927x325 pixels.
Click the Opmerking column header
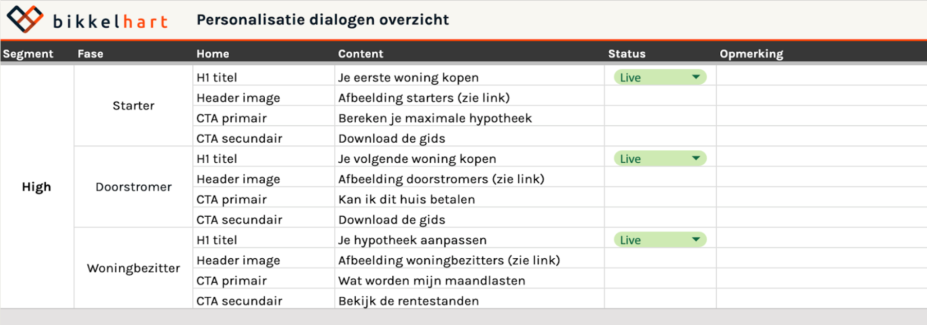[x=751, y=53]
